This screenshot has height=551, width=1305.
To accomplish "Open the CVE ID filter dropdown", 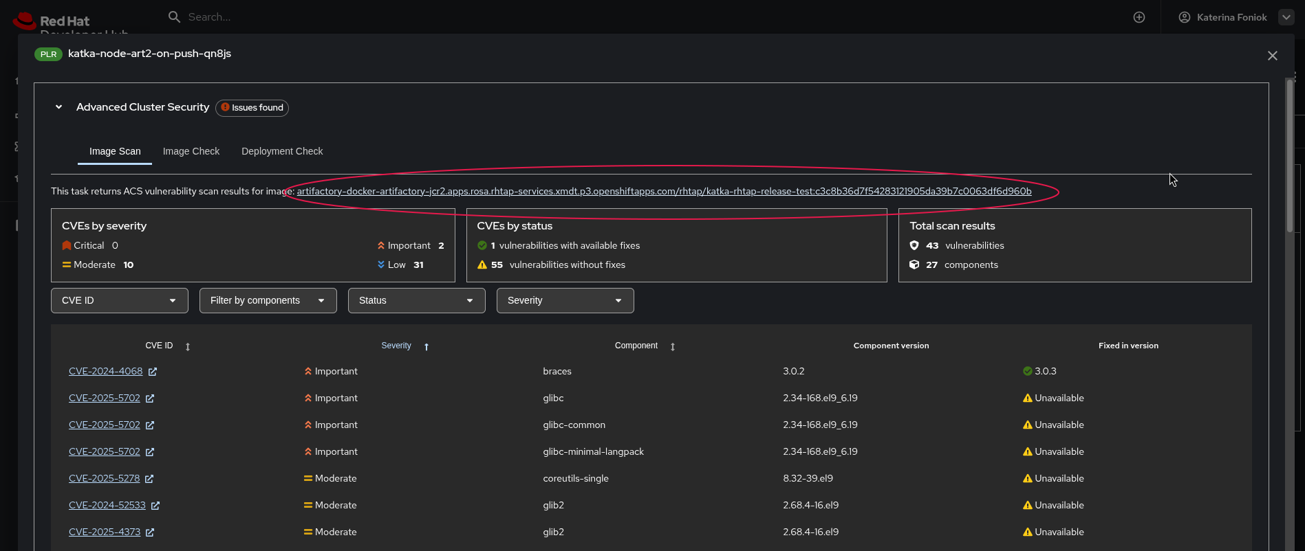I will click(x=120, y=300).
